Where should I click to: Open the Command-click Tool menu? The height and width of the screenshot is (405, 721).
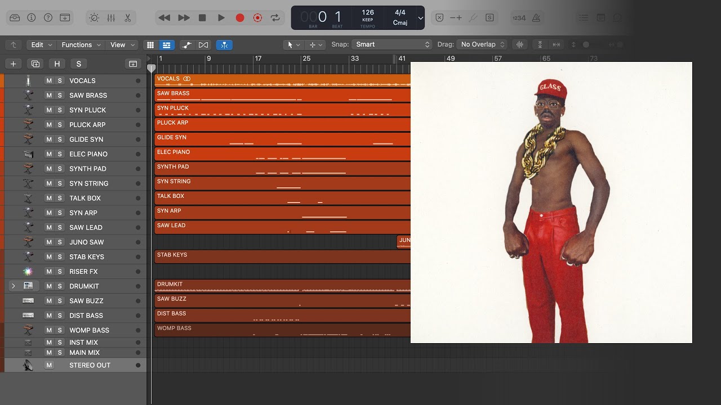[x=315, y=45]
